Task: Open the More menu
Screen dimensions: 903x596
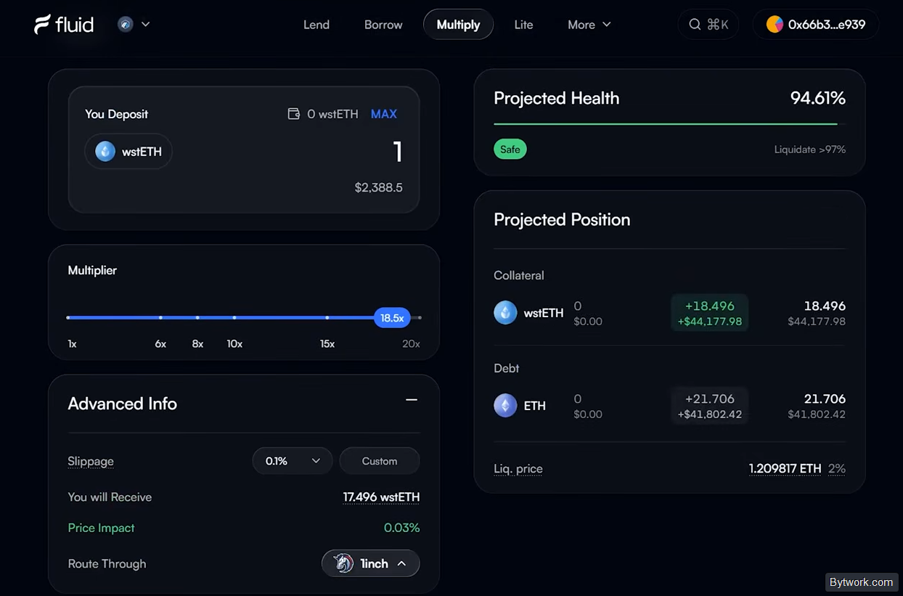Action: 589,25
